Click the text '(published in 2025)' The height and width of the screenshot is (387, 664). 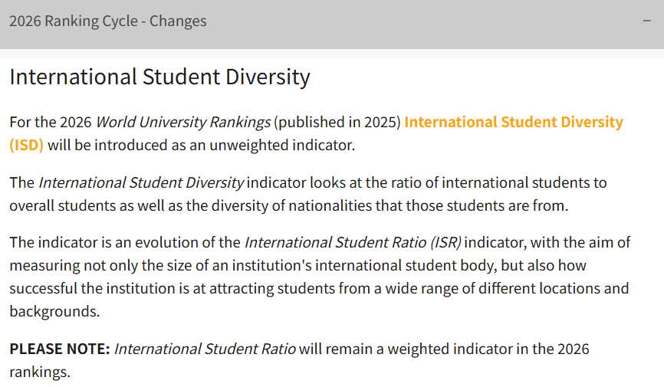(337, 122)
